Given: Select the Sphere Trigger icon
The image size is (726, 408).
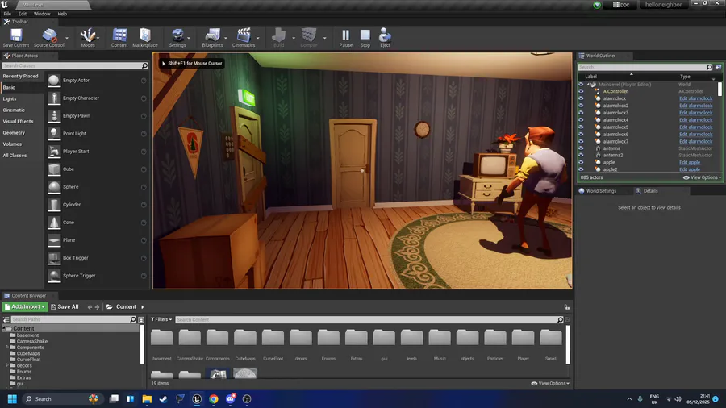Looking at the screenshot, I should (54, 276).
